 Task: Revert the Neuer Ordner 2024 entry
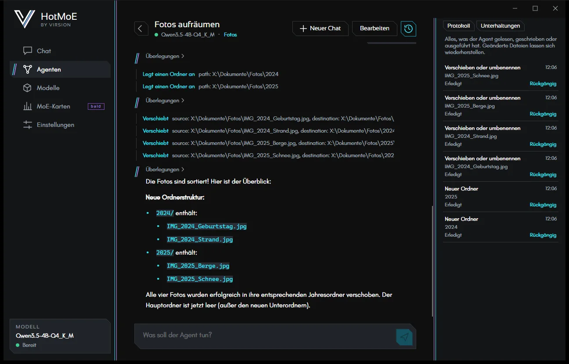pyautogui.click(x=543, y=235)
